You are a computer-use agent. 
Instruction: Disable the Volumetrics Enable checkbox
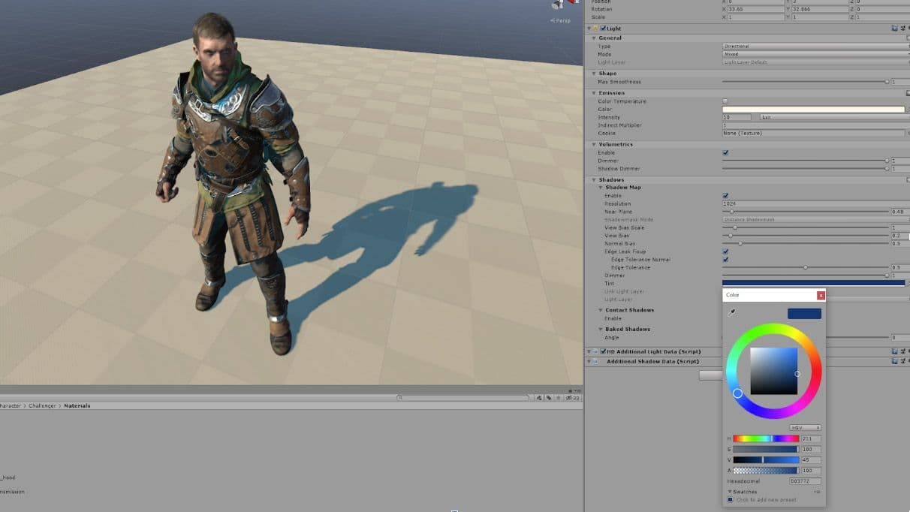tap(725, 152)
